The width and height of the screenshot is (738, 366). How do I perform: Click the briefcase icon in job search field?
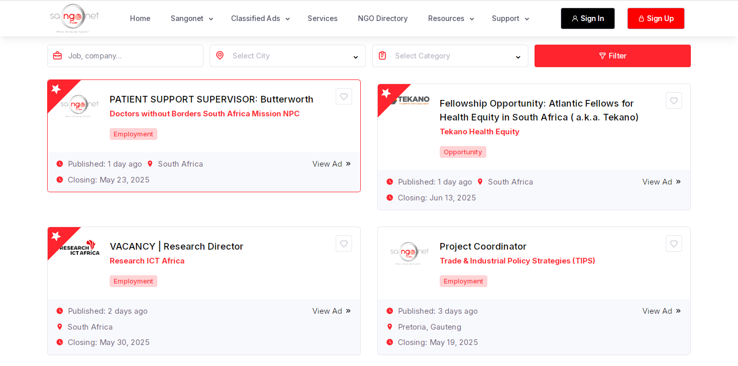click(57, 56)
